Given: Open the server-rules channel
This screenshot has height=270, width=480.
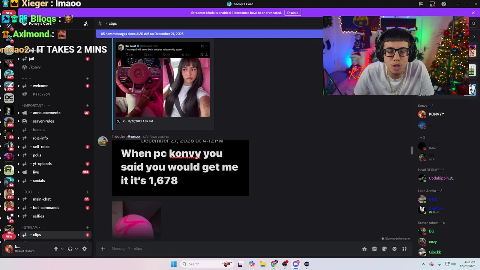Looking at the screenshot, I should tap(55, 121).
